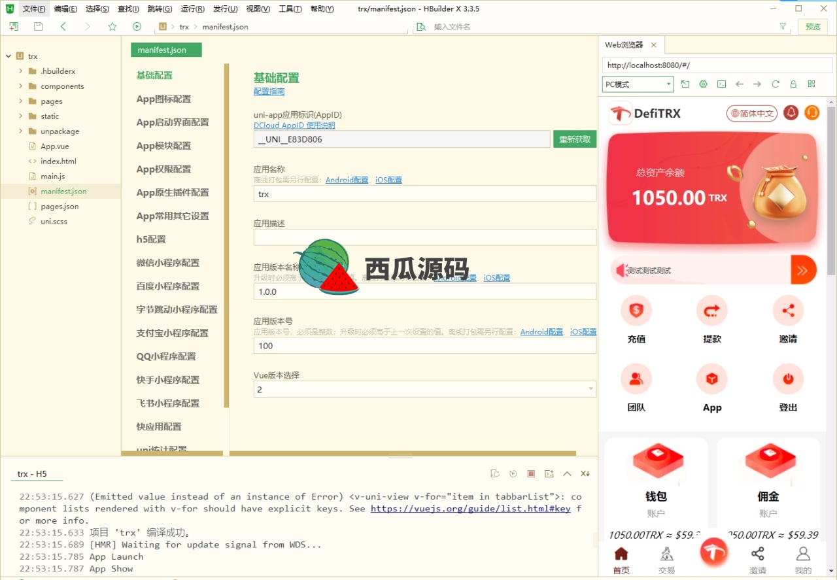
Task: Click the pop-out window icon in browser toolbar
Action: pyautogui.click(x=685, y=84)
